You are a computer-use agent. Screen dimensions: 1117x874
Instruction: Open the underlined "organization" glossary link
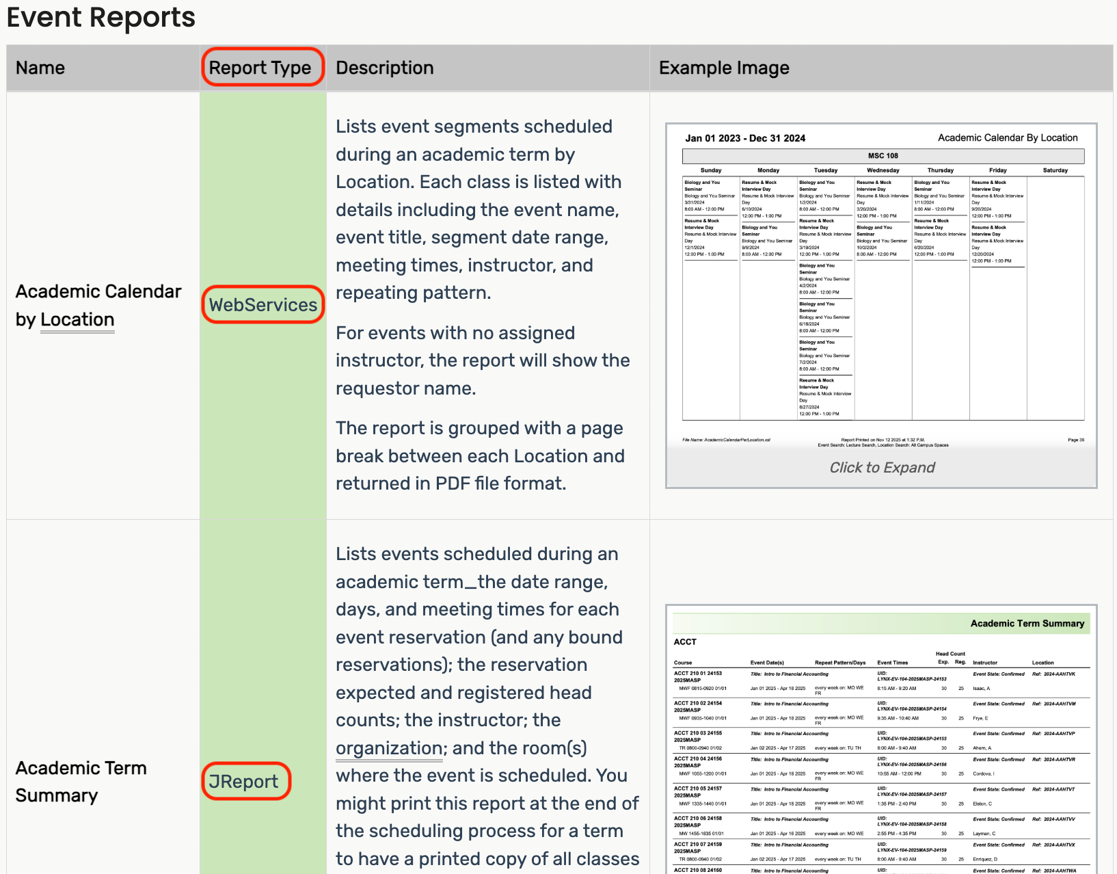coord(388,747)
